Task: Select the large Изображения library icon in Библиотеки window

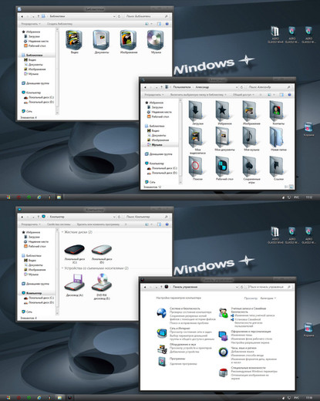Action: coord(128,39)
